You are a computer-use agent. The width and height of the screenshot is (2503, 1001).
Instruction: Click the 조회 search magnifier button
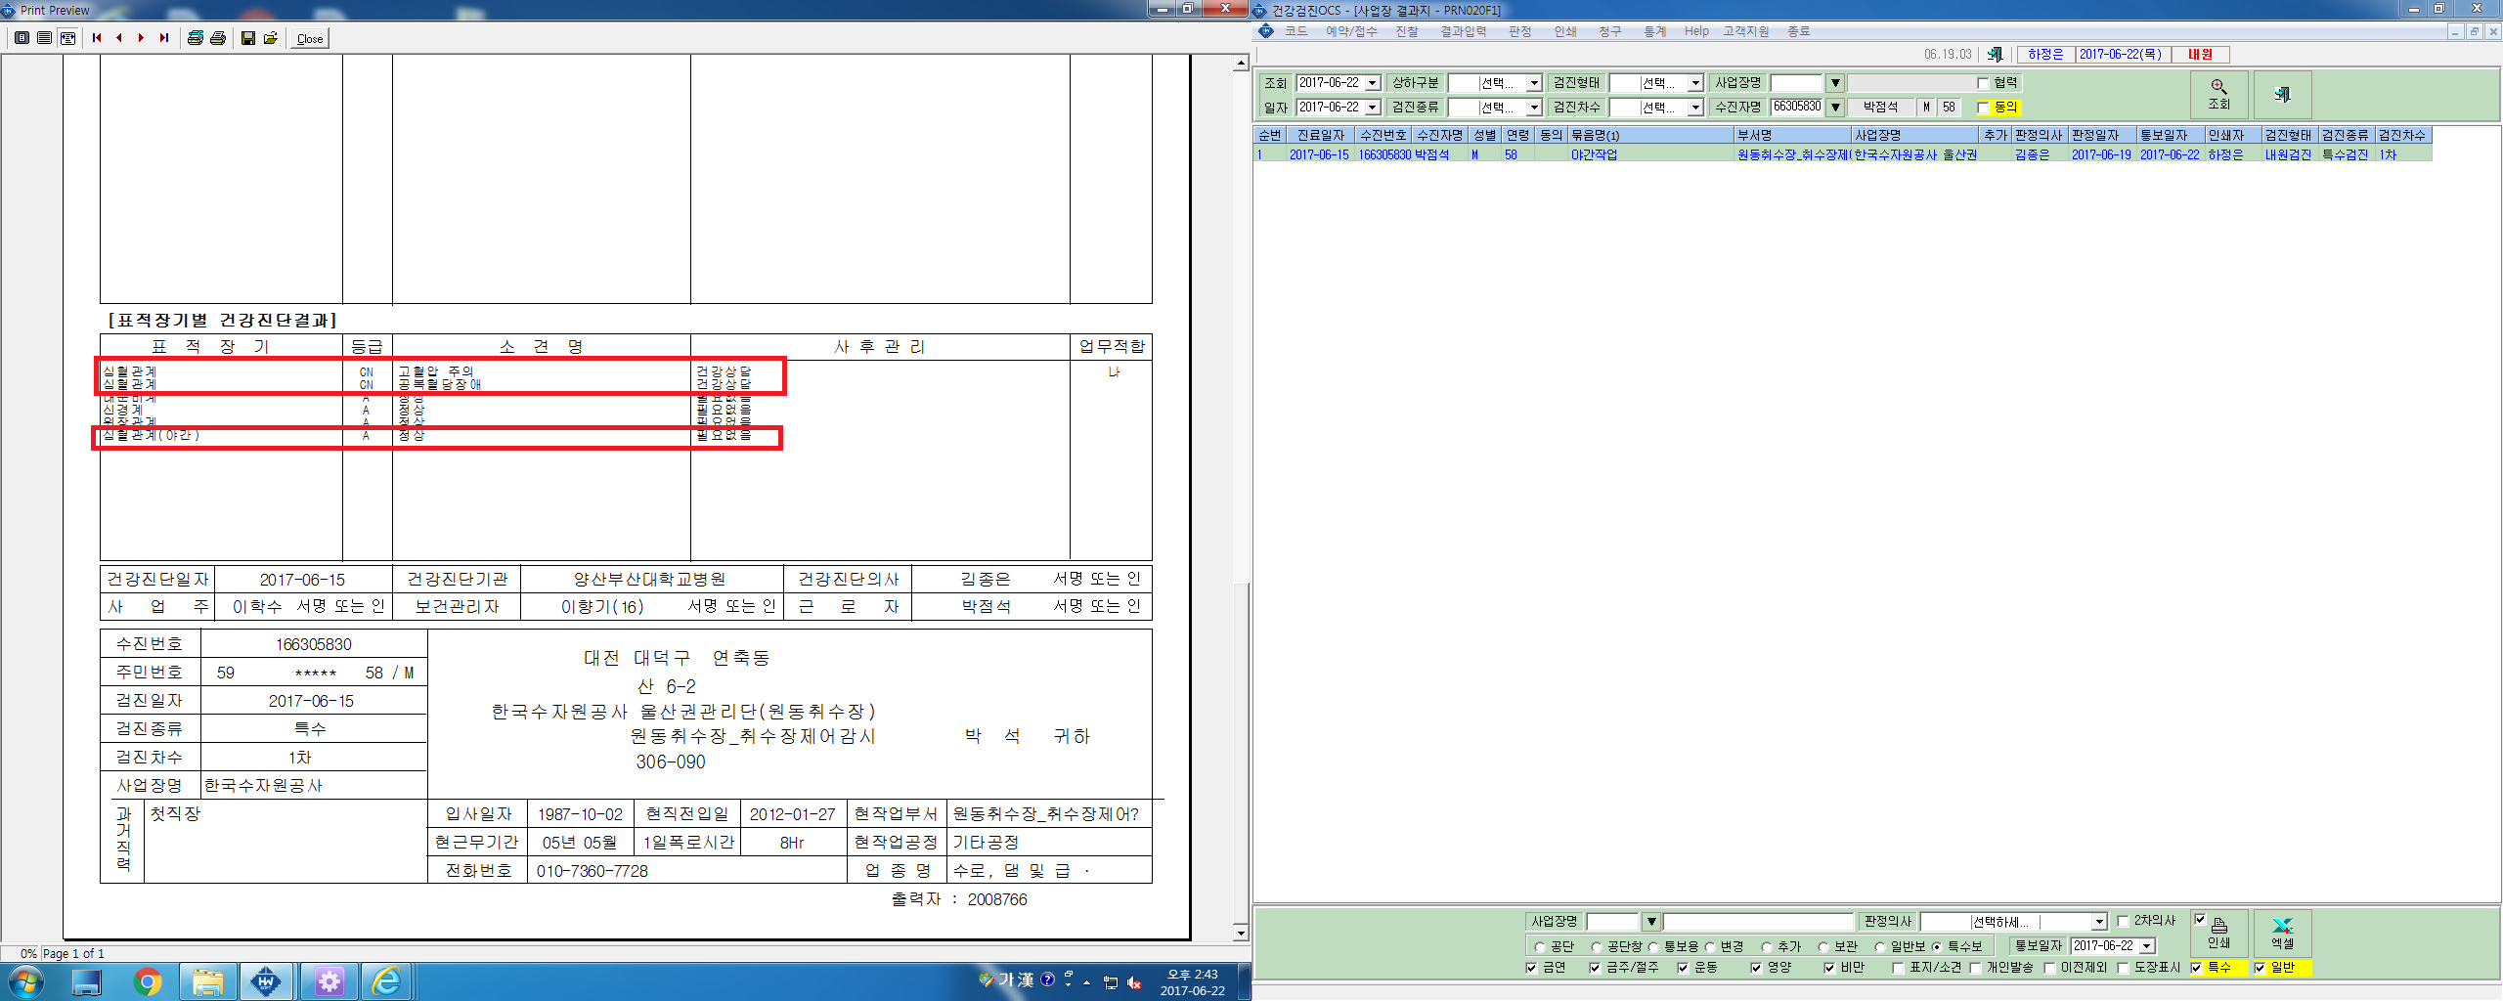coord(2218,95)
